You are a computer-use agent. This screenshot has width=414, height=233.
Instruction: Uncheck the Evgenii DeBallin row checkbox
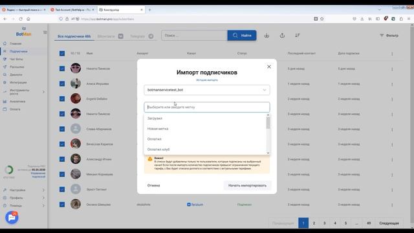(62, 99)
